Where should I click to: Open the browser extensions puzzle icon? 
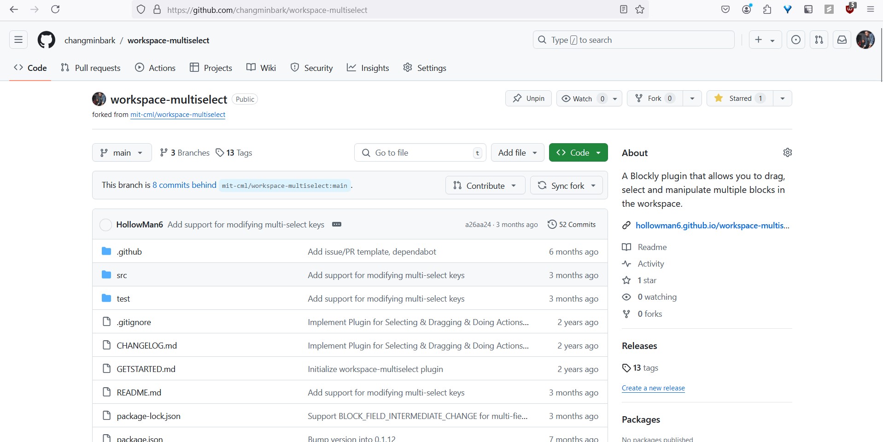click(767, 9)
